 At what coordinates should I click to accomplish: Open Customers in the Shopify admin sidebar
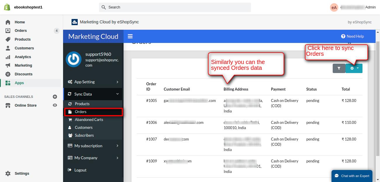tap(24, 48)
